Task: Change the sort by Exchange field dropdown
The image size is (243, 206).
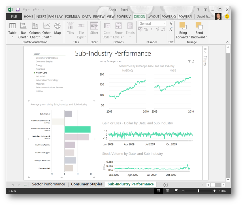Action: tap(112, 61)
